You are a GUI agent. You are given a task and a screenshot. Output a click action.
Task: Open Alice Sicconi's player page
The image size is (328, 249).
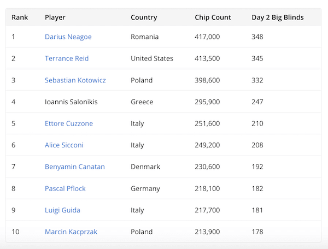pyautogui.click(x=64, y=145)
